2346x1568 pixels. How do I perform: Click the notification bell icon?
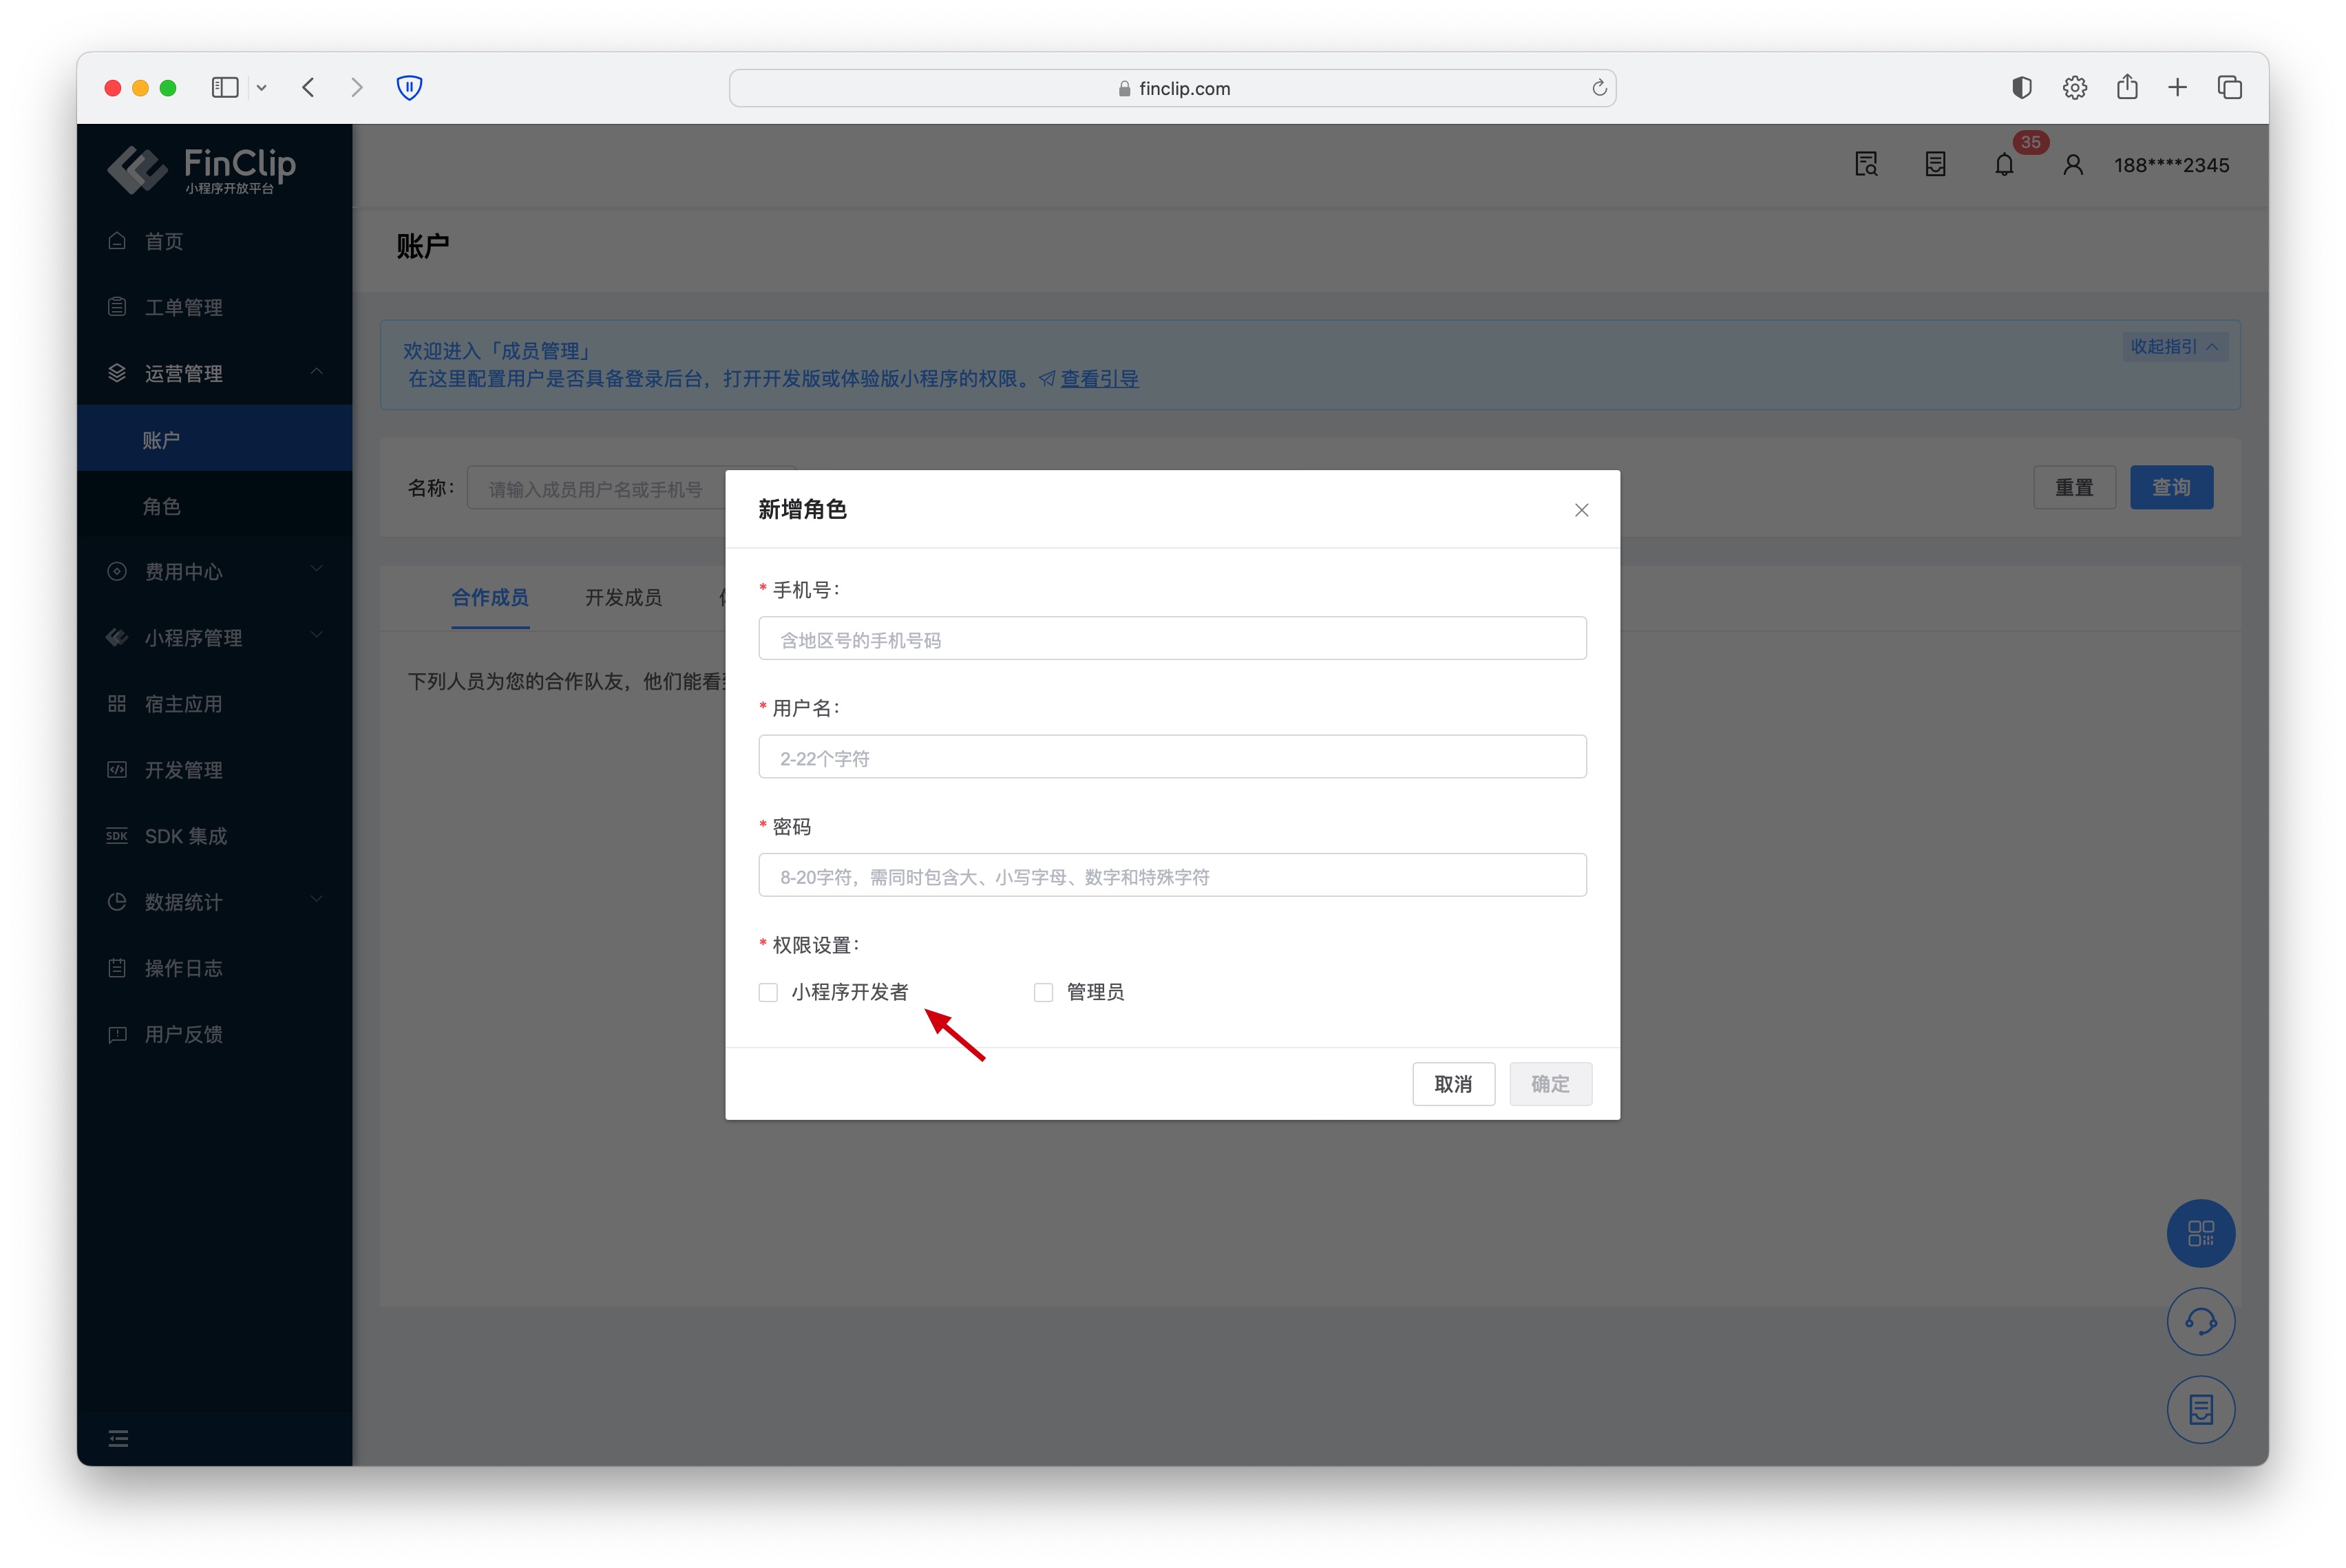[x=2003, y=165]
